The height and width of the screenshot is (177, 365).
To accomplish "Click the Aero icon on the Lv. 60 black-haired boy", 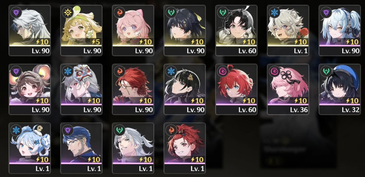I will click(x=223, y=12).
